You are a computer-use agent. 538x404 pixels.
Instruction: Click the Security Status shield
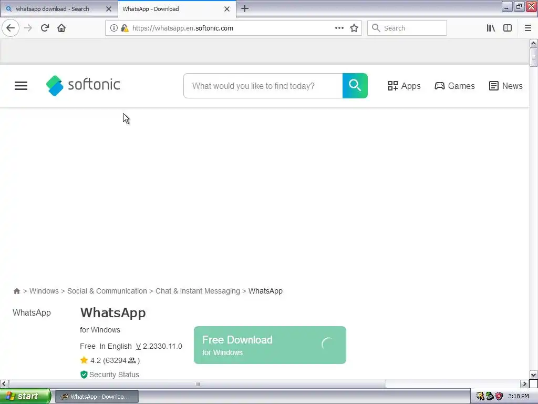(x=84, y=375)
